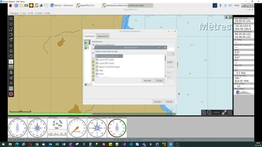
Task: Click the chart zoom in magnifier
Action: point(204,113)
